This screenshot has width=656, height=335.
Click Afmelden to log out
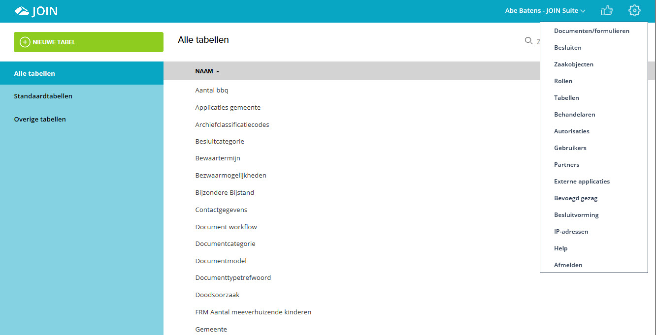click(x=568, y=265)
